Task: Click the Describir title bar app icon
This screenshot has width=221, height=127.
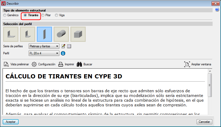Action: tap(3, 3)
